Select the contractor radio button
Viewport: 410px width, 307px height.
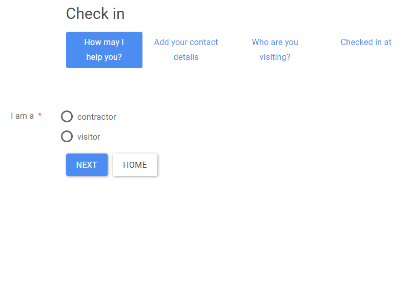67,117
